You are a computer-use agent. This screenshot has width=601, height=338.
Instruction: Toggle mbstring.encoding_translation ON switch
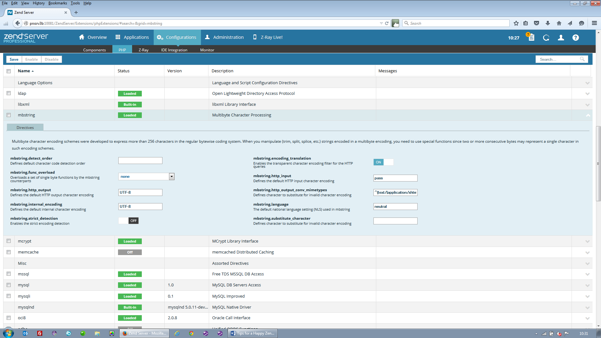click(x=383, y=162)
